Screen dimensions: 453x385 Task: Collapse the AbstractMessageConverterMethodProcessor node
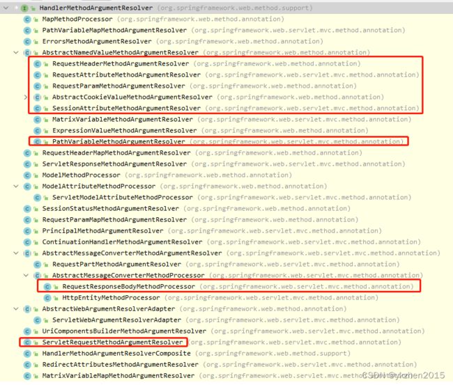click(x=26, y=276)
